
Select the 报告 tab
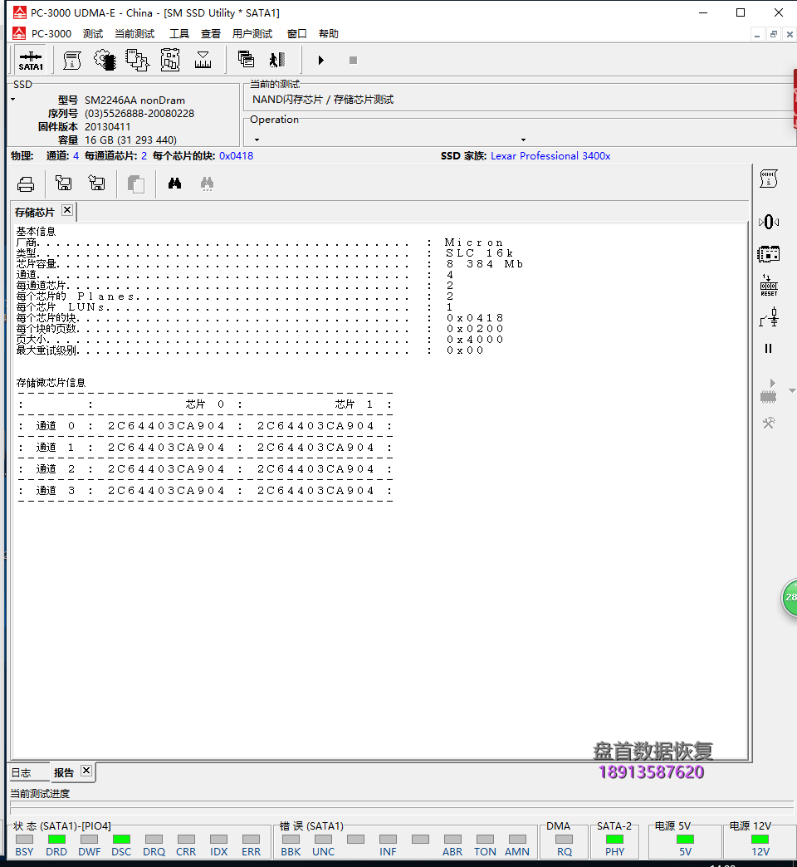[64, 773]
